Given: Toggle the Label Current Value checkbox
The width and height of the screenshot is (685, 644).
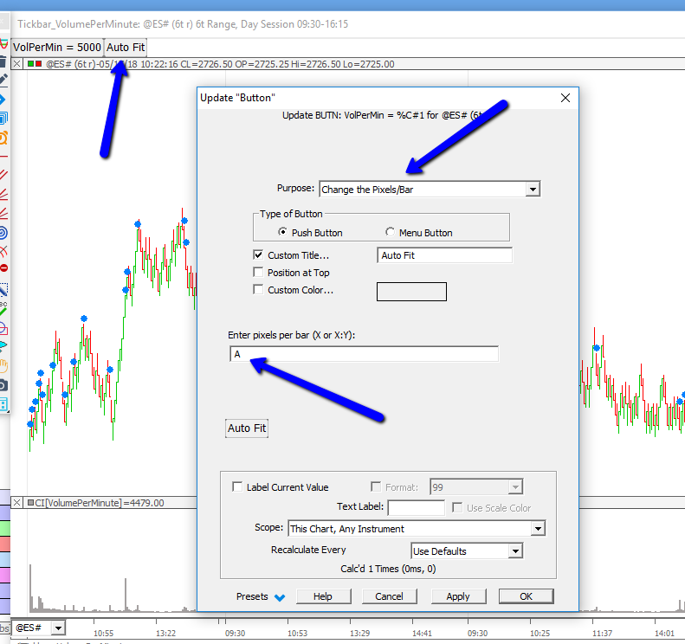Looking at the screenshot, I should coord(237,487).
